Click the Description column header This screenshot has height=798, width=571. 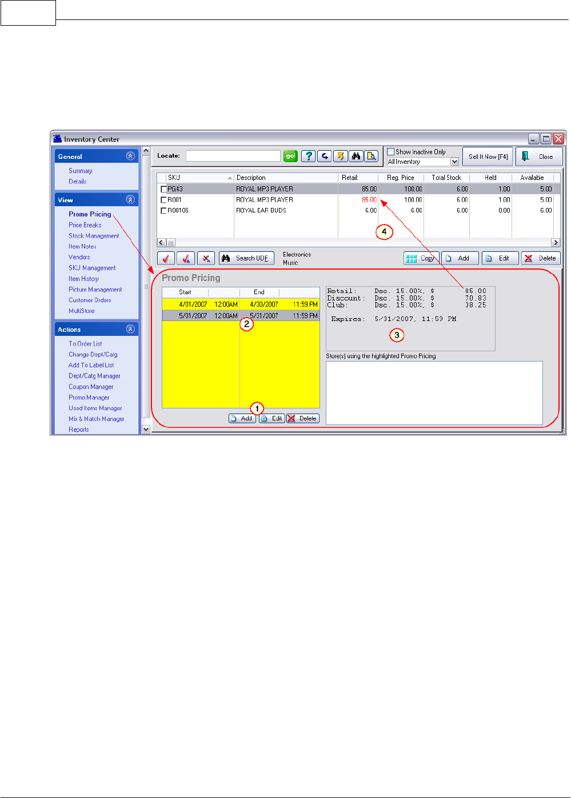[286, 178]
